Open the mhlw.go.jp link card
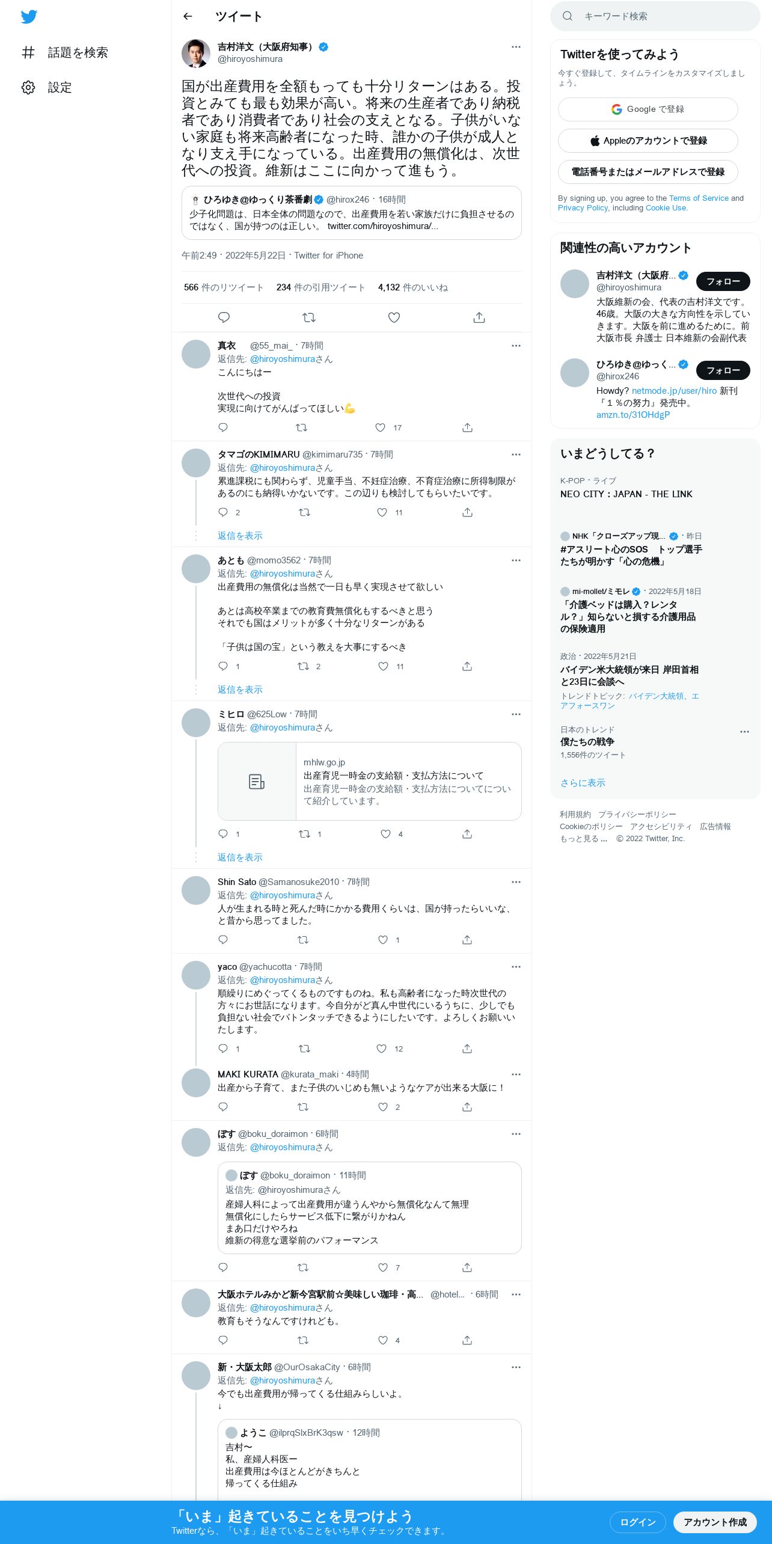 click(x=369, y=781)
